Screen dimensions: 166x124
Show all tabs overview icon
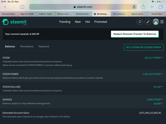161,7
